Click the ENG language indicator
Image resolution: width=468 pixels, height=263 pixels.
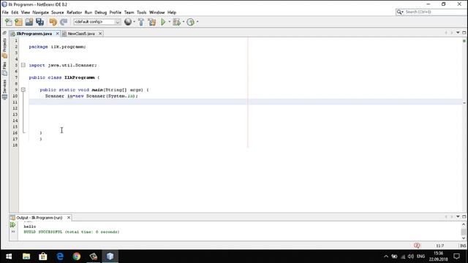(x=421, y=256)
